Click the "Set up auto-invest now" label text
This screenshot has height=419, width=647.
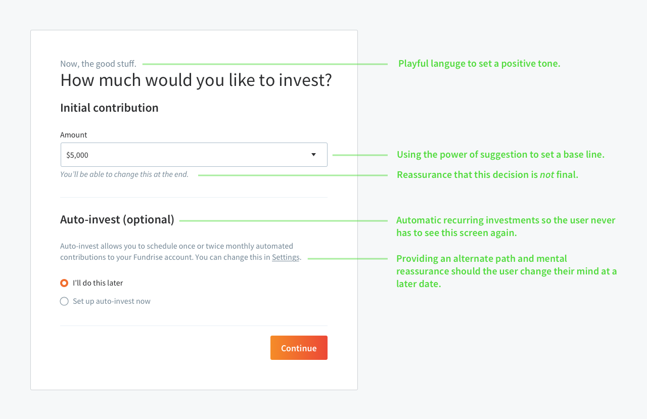pyautogui.click(x=112, y=301)
